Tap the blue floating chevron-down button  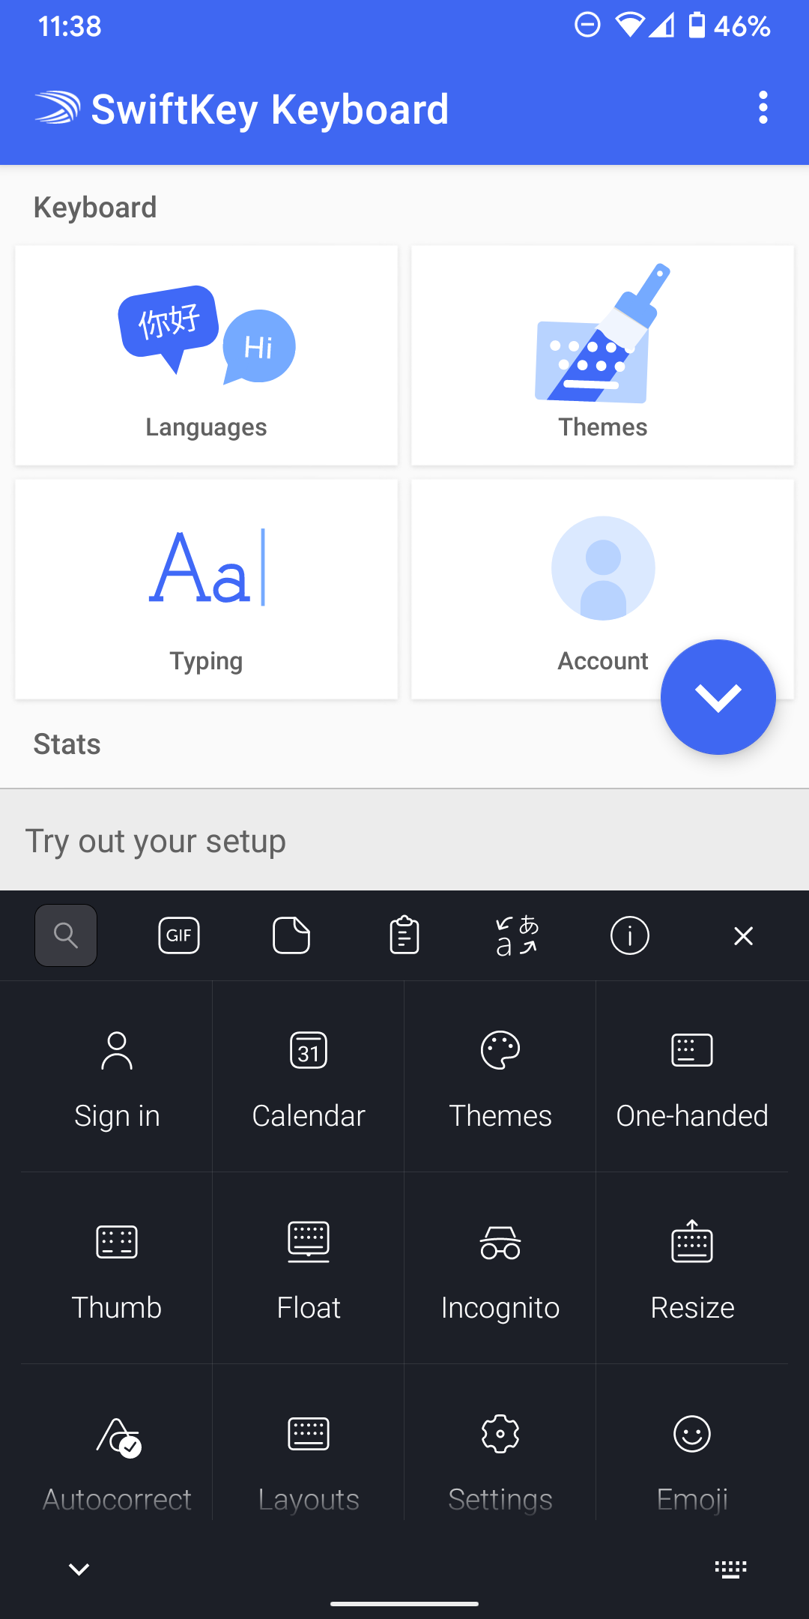click(718, 697)
